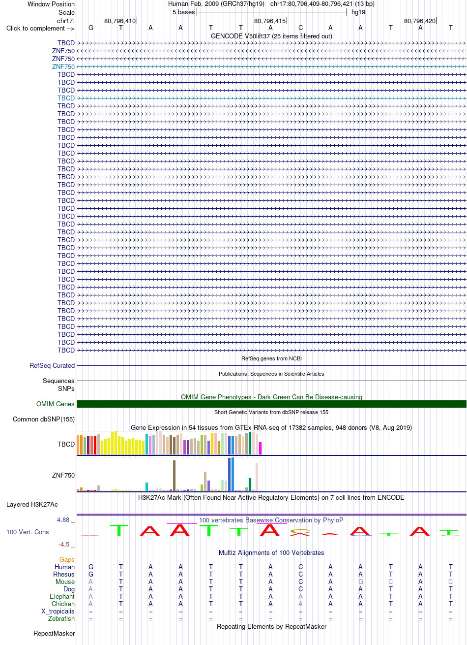The width and height of the screenshot is (467, 645).
Task: Click the 'Window Position' label
Action: (x=51, y=4)
